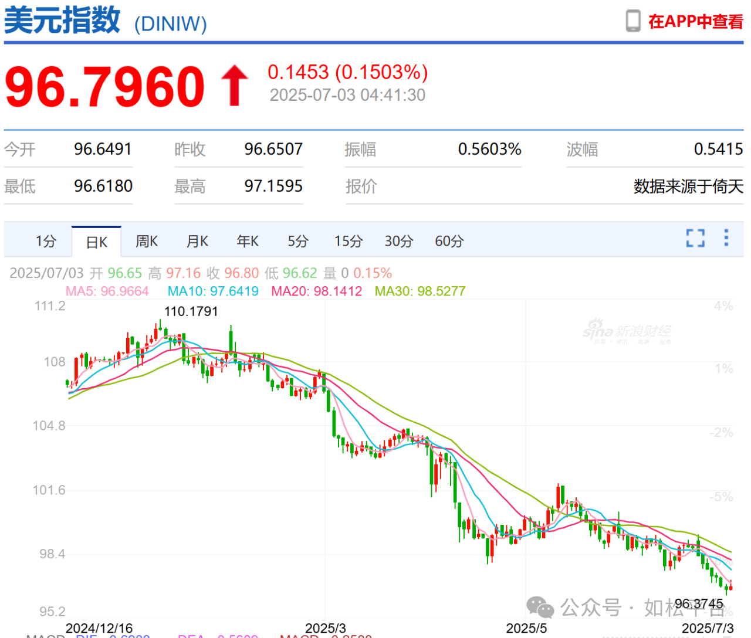Select the 5分 chart tab

(x=298, y=241)
